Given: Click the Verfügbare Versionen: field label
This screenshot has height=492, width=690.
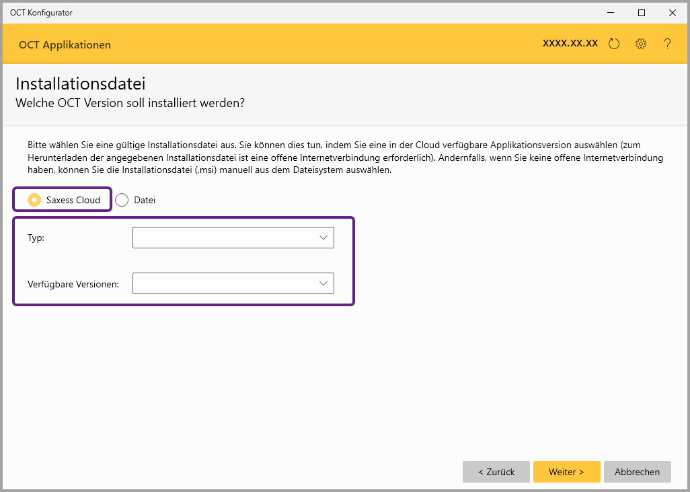Looking at the screenshot, I should click(x=73, y=284).
